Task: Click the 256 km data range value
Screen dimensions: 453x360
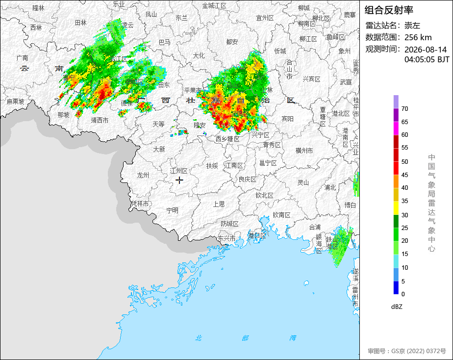Action: (418, 37)
